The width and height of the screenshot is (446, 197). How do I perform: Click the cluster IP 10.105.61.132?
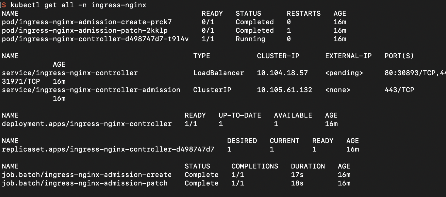[x=284, y=90]
